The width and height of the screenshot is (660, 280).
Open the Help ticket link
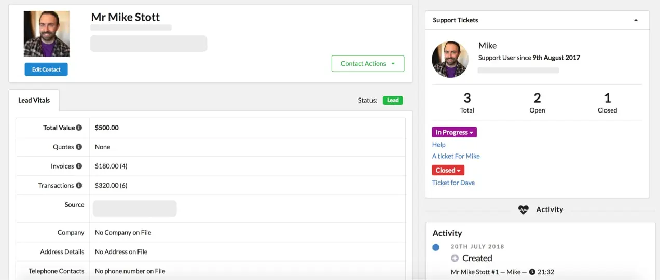439,145
